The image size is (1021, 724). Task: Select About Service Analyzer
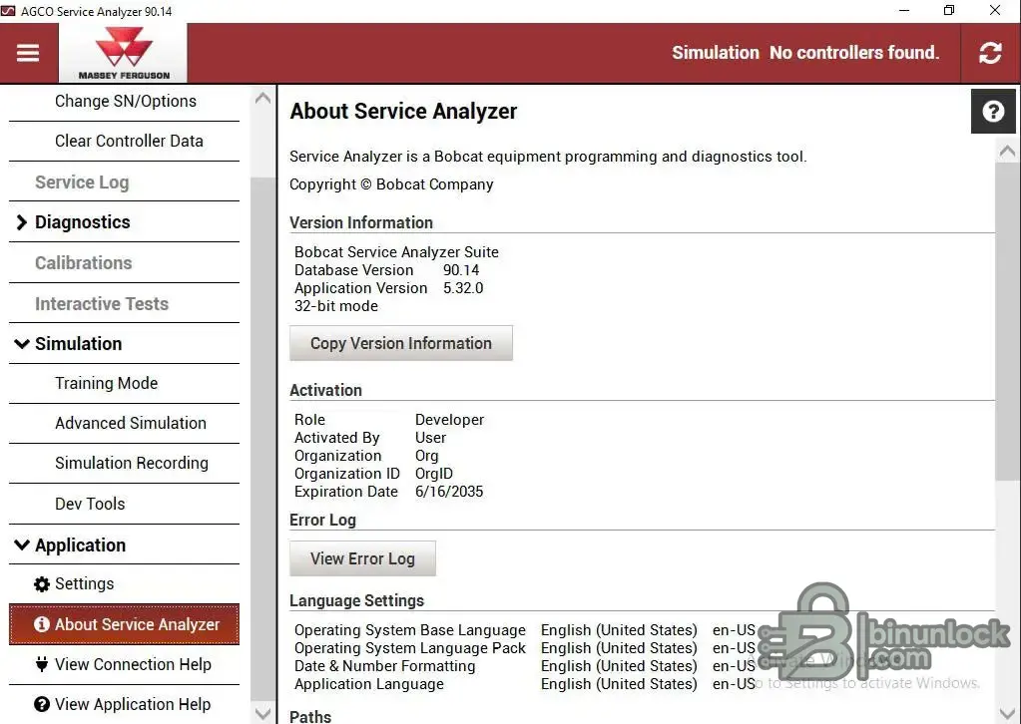[125, 624]
